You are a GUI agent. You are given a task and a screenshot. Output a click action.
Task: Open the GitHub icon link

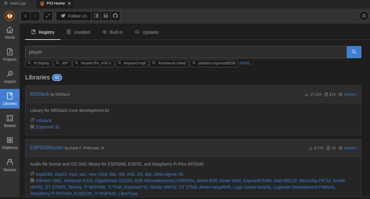[115, 16]
